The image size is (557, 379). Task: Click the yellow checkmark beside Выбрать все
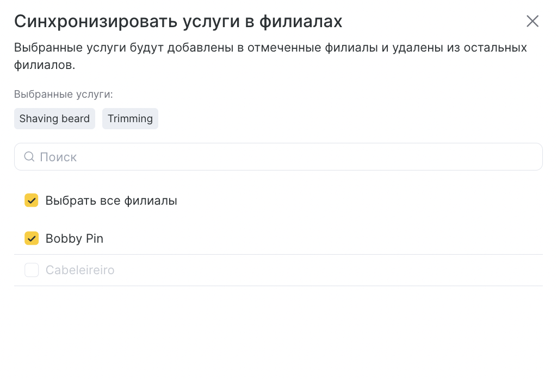[x=31, y=200]
